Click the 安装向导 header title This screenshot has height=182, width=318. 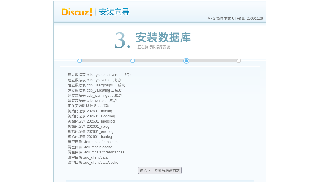point(114,12)
